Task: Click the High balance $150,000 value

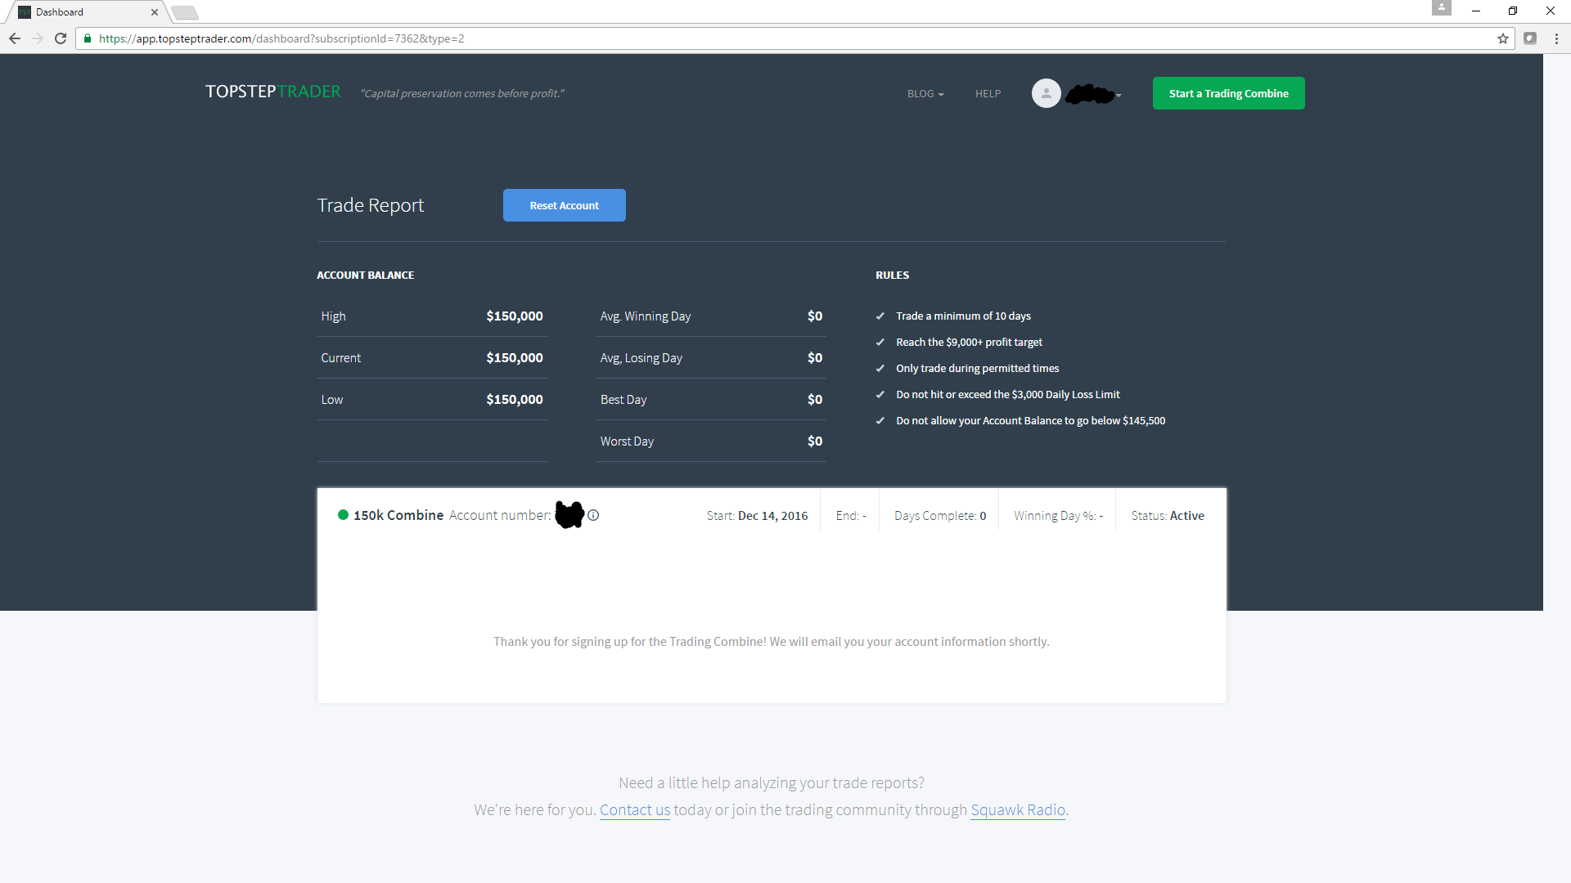Action: [515, 316]
